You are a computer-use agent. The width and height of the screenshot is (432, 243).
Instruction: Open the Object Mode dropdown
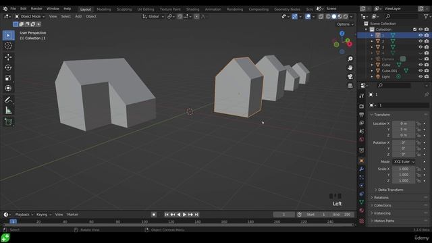point(30,16)
